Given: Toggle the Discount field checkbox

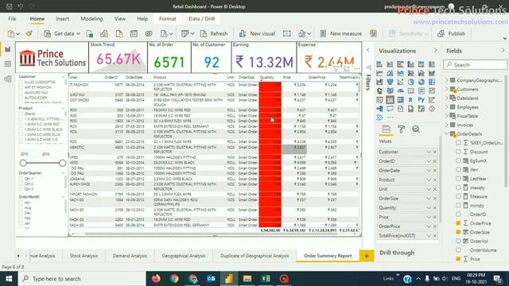Looking at the screenshot, I should pos(458,152).
